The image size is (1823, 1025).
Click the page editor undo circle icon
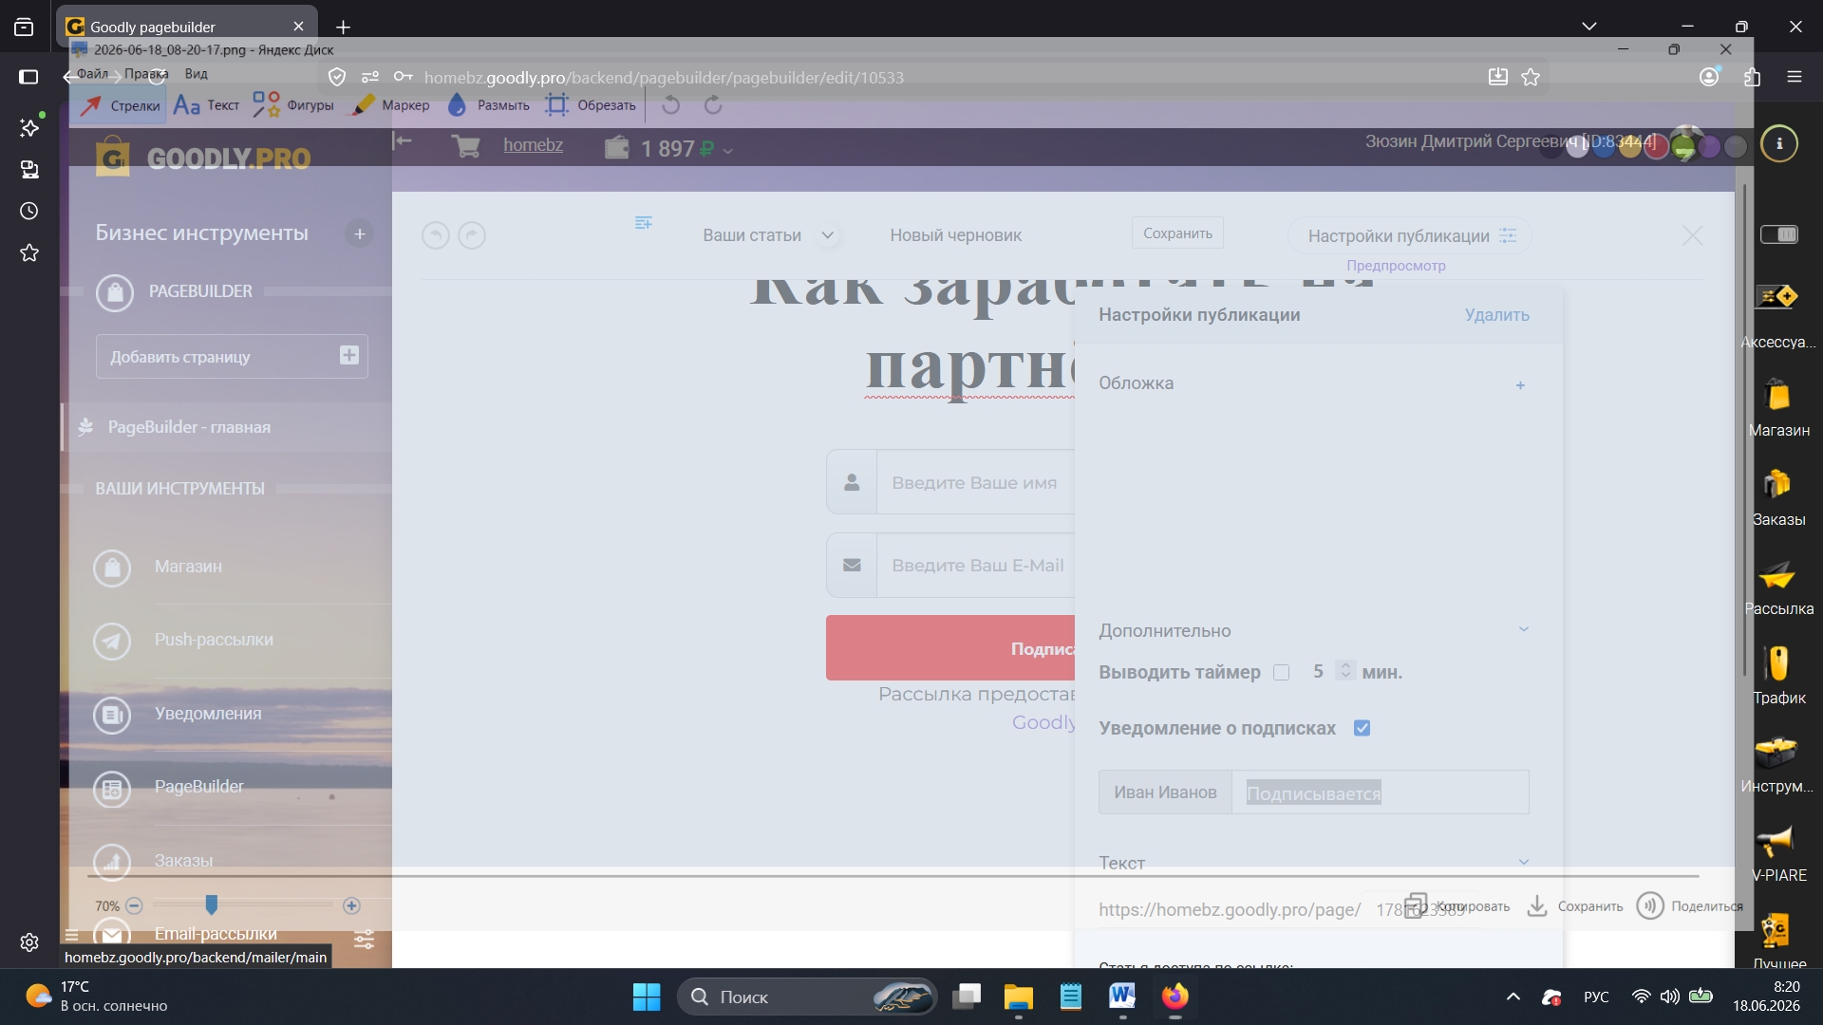pos(436,235)
